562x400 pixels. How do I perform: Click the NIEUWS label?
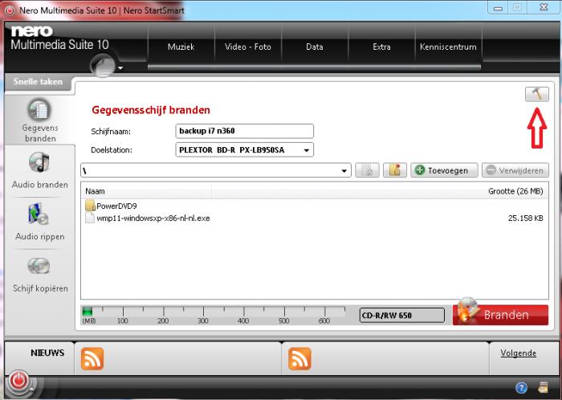click(x=47, y=353)
